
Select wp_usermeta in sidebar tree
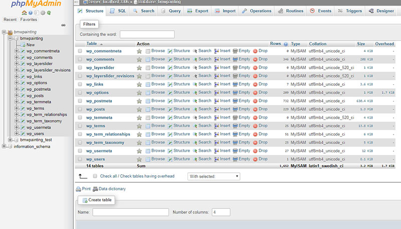[x=39, y=128]
